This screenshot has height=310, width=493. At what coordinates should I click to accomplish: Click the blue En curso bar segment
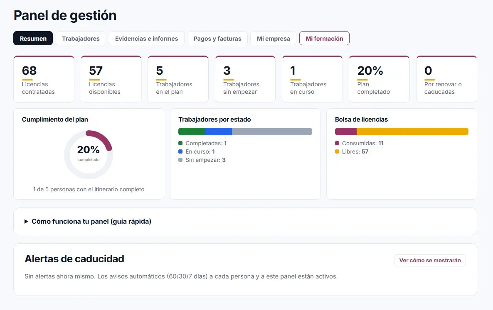[219, 132]
